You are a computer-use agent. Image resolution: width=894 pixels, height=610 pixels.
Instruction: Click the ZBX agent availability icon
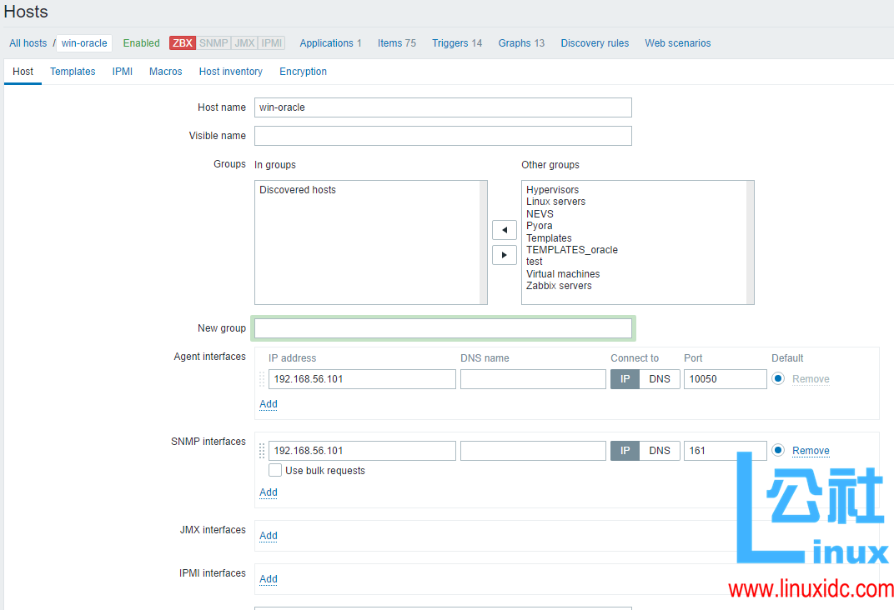pos(182,42)
